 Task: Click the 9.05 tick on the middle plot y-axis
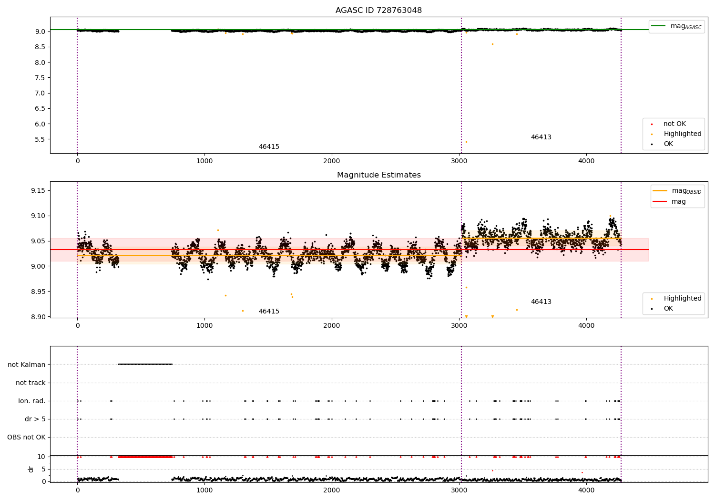coord(38,241)
